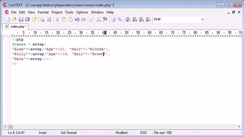Click on 'Blonde' string in code
This screenshot has width=244, height=137.
click(x=96, y=49)
